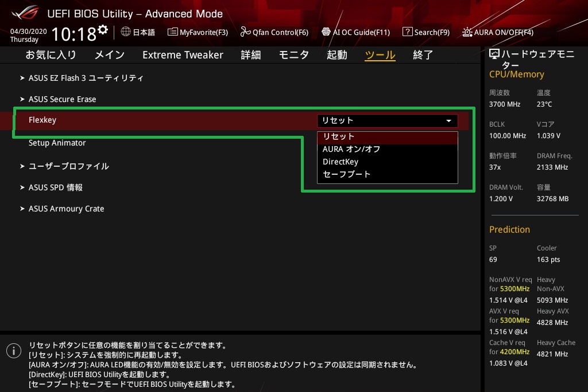Screen dimensions: 588x392
Task: Switch to モニタ tab
Action: [294, 55]
